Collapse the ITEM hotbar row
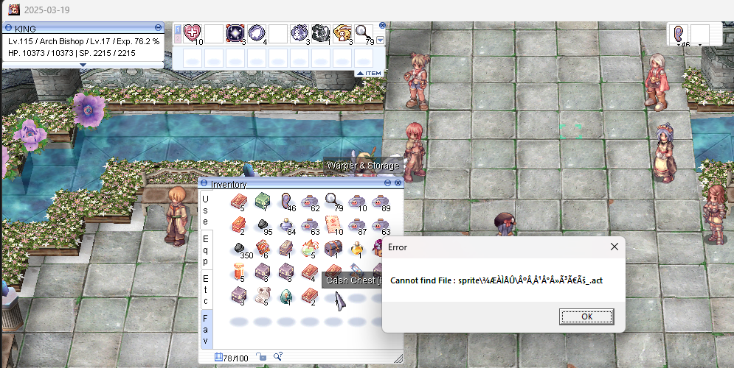The height and width of the screenshot is (368, 734). (x=369, y=74)
